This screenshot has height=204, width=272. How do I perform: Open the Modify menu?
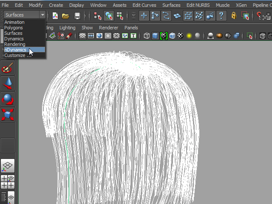[x=36, y=5]
